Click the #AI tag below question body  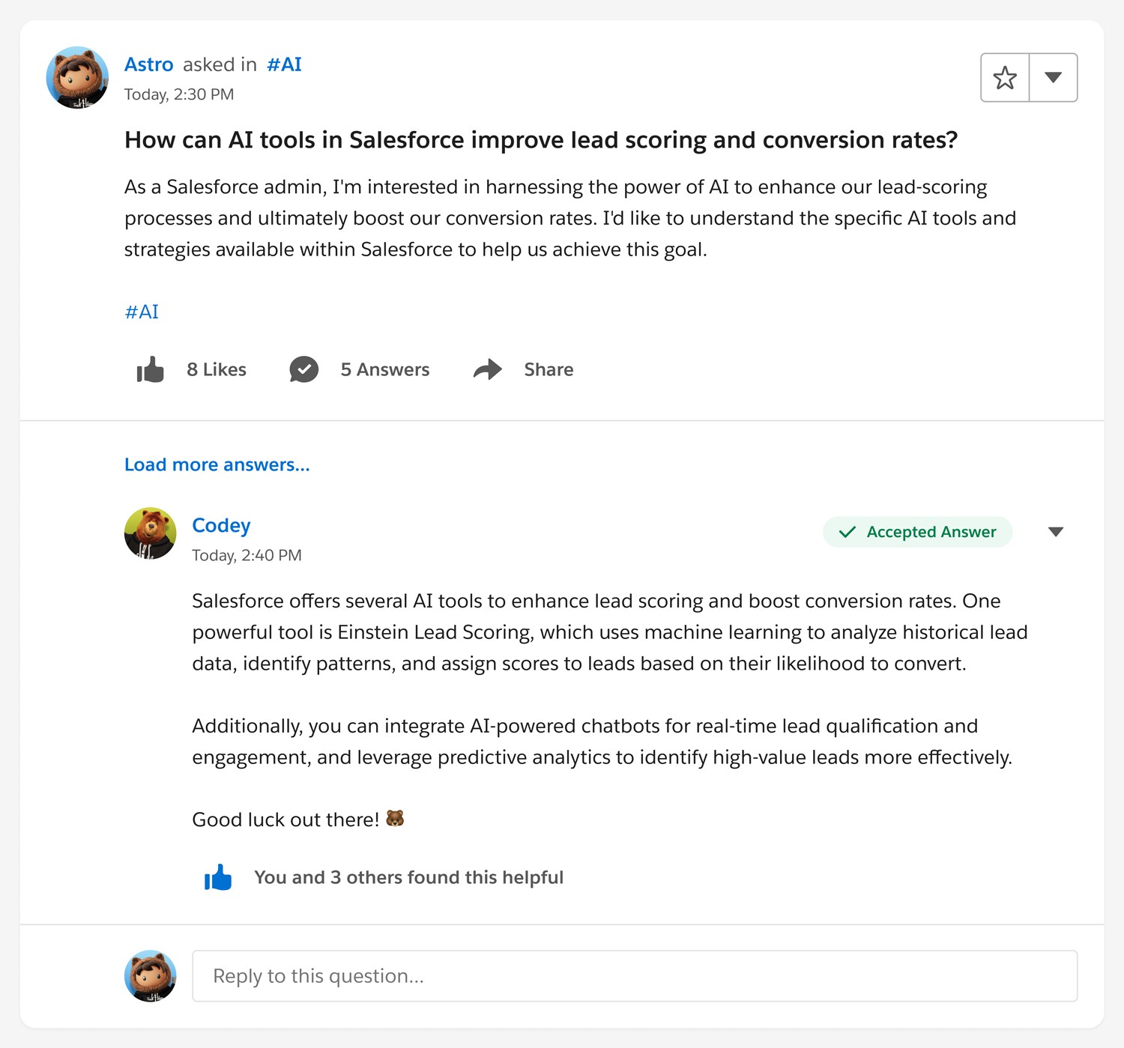(142, 312)
